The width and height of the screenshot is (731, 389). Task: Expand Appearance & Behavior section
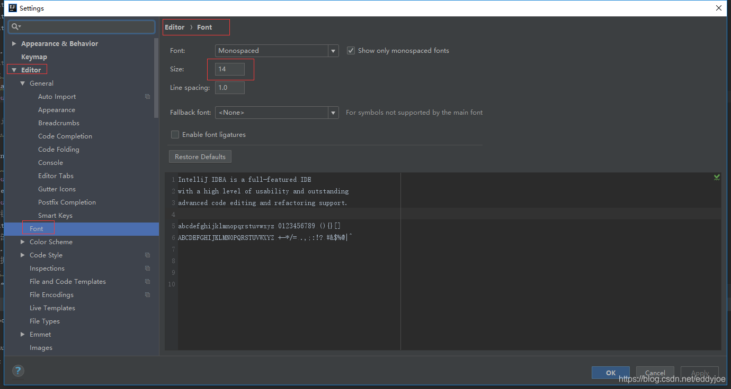click(x=14, y=44)
